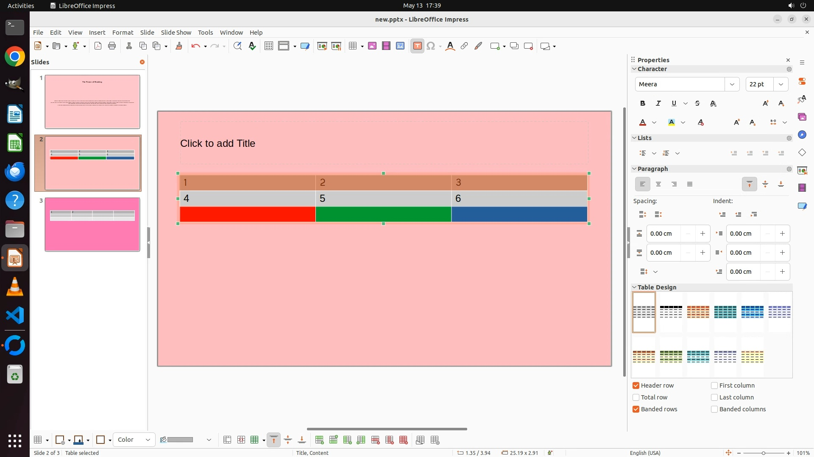Viewport: 814px width, 457px height.
Task: Click the Center Horizontally paragraph alignment icon
Action: 658,184
